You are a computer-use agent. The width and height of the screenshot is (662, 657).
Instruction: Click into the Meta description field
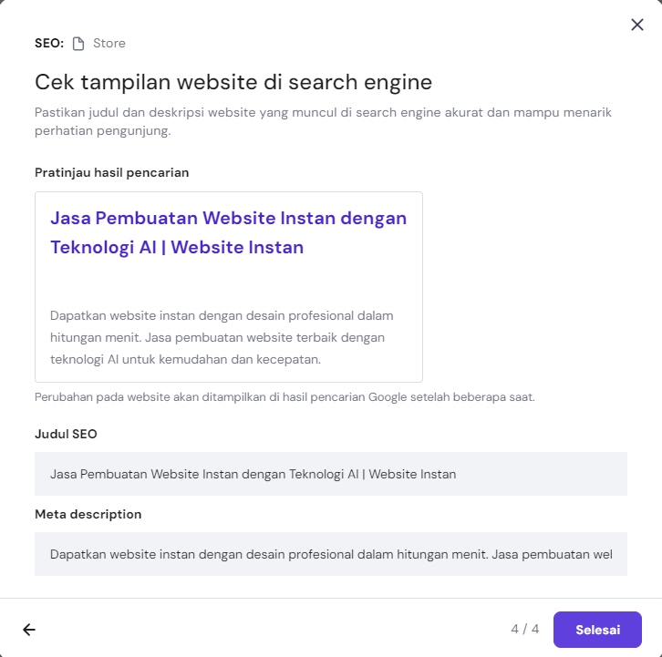330,554
